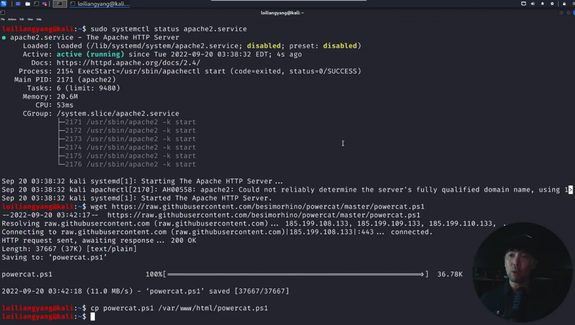Screen dimensions: 575x325
Task: Click the powercat.ps1 download progress bar
Action: [295, 274]
